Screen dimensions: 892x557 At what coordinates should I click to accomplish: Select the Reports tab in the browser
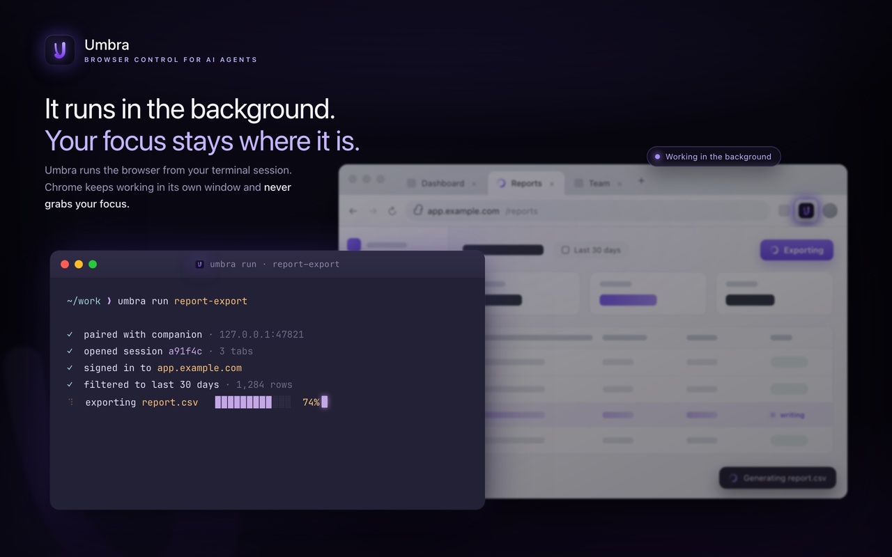pyautogui.click(x=525, y=183)
